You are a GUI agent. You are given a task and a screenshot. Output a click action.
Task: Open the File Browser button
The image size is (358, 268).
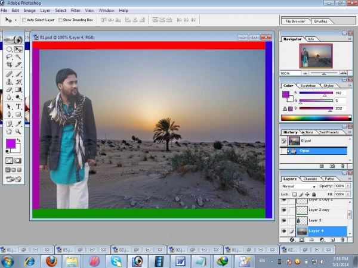[295, 21]
